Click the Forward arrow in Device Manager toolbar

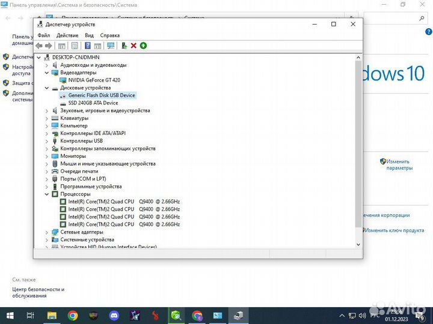pyautogui.click(x=48, y=46)
